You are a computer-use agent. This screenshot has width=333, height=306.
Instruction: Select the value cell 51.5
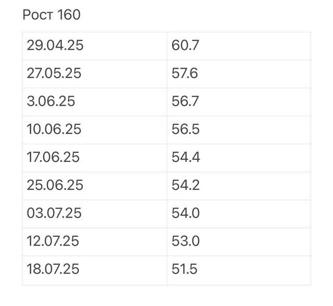pyautogui.click(x=239, y=271)
